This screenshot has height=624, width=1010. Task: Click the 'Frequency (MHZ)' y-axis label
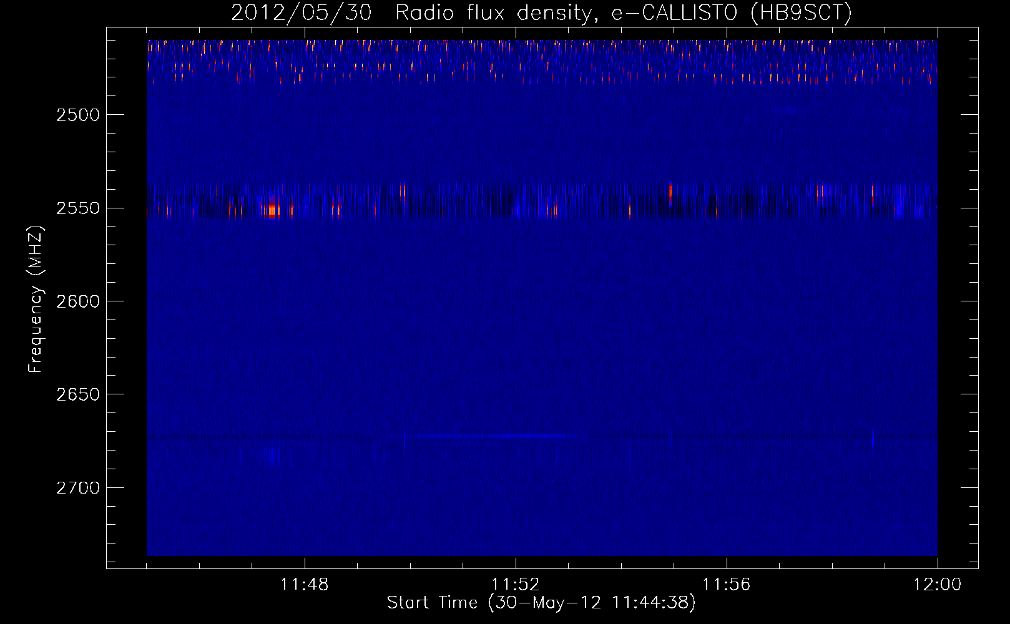point(36,300)
